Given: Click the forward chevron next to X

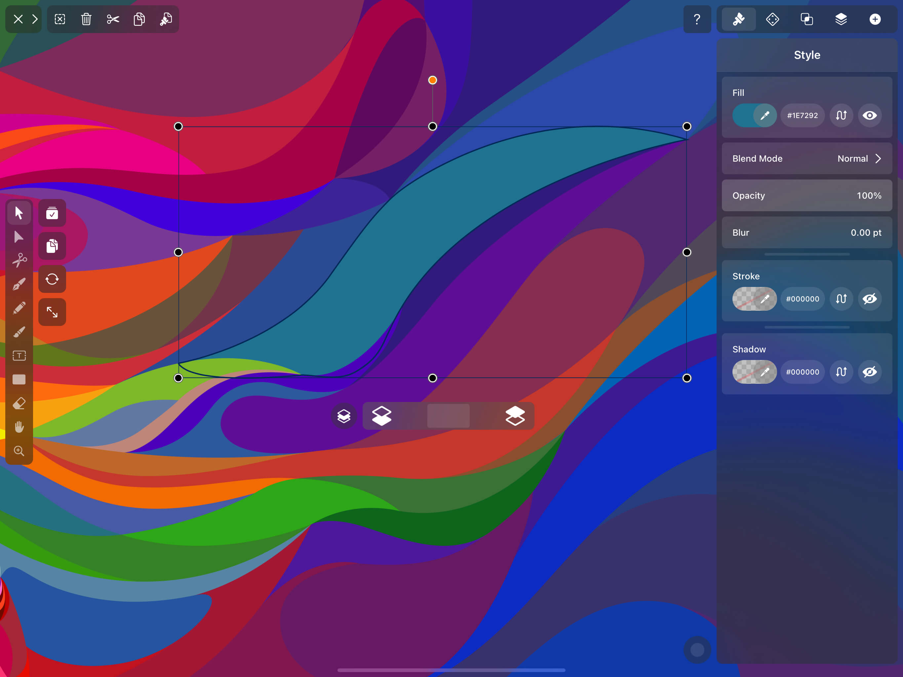Looking at the screenshot, I should click(x=35, y=19).
